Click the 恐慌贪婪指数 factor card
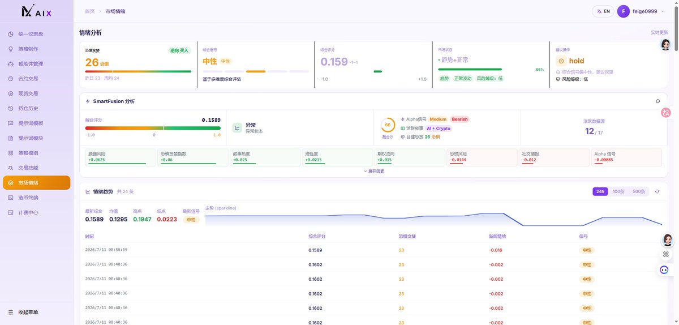 (x=192, y=157)
